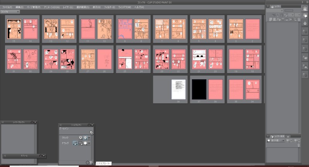Screen dimensions: 309x167
Task: Select page 28 thumbnail
Action: [x=67, y=59]
